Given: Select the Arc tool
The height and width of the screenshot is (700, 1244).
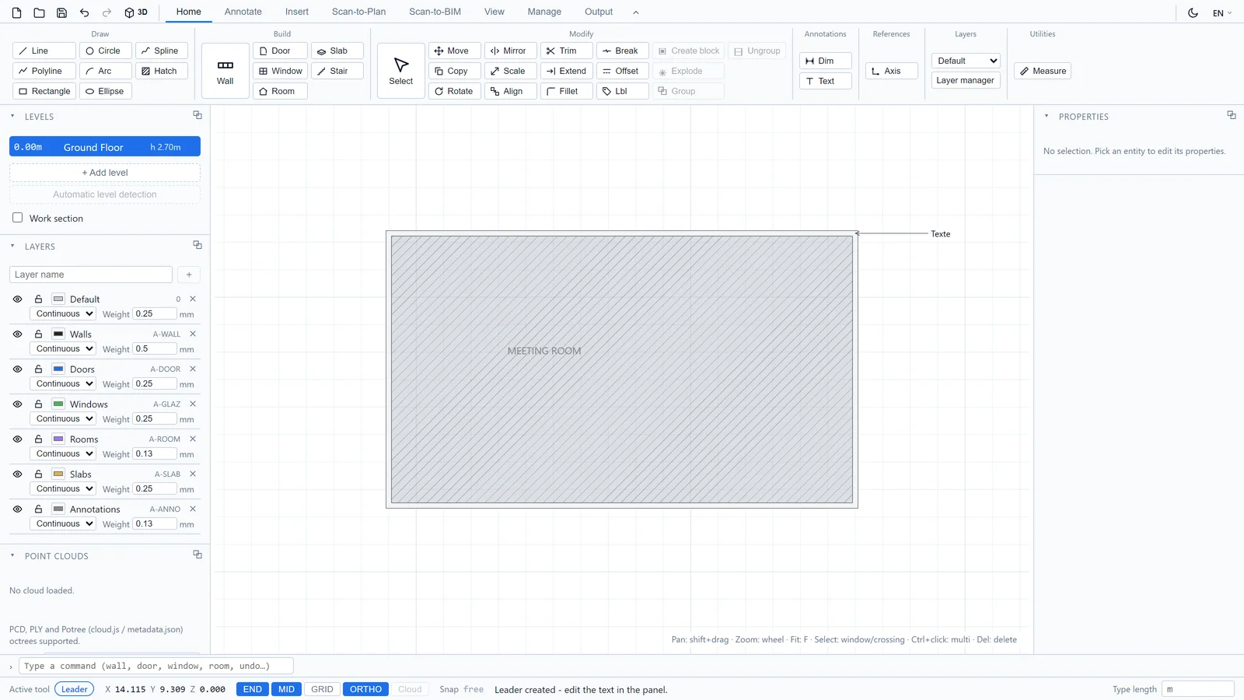Looking at the screenshot, I should [x=105, y=71].
